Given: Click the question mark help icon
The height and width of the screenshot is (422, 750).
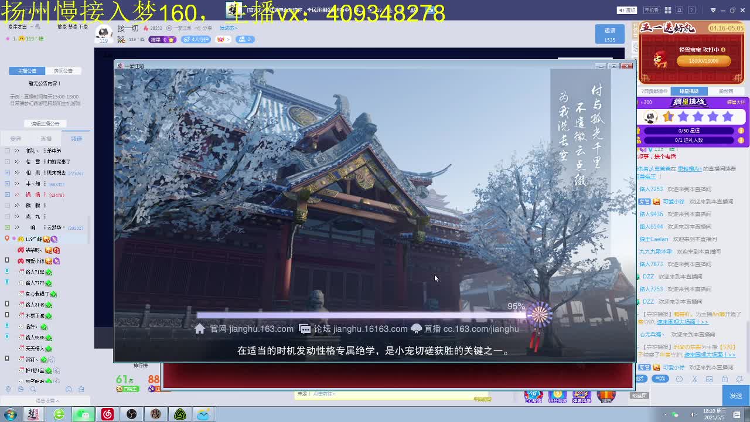Looking at the screenshot, I should tap(691, 10).
